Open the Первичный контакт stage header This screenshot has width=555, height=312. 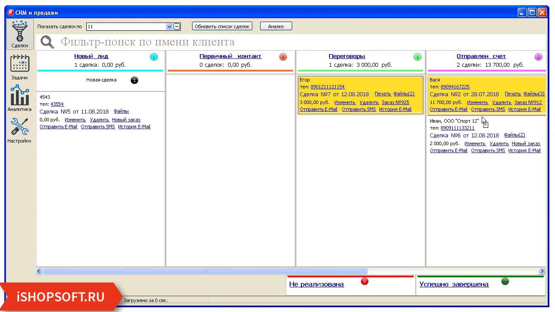[x=230, y=56]
